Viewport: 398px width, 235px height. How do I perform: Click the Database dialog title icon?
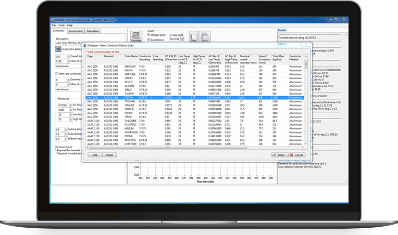point(85,46)
